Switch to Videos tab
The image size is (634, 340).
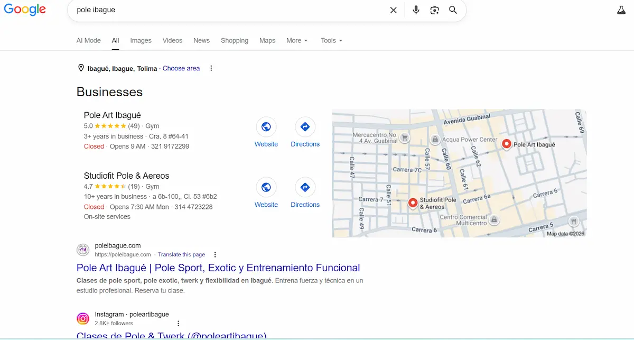point(172,40)
